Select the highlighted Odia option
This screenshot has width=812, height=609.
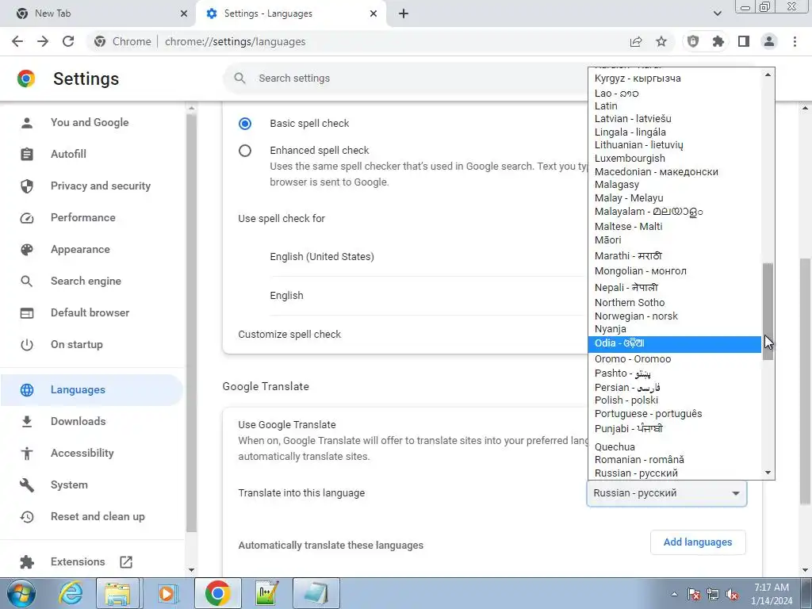click(674, 343)
